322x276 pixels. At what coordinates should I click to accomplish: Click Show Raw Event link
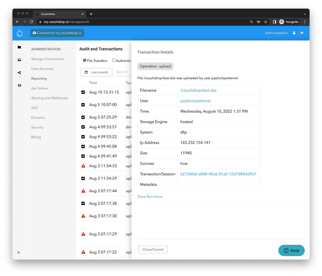pos(150,196)
